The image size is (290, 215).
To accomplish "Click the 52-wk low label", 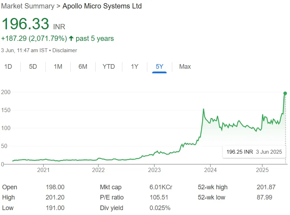I will coord(211,197).
